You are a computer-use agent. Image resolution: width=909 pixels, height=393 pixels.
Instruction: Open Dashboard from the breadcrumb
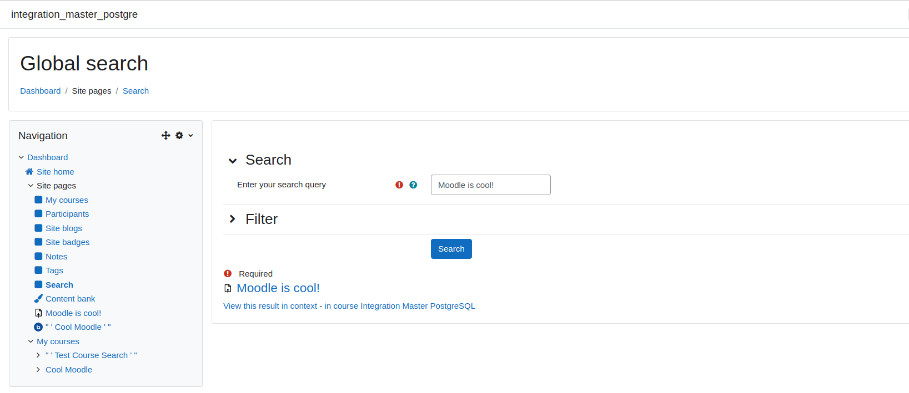(x=41, y=91)
